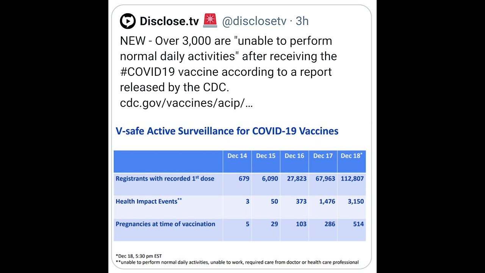Open the @disclosetv handle
Screen dimensions: 485x273
[254, 22]
